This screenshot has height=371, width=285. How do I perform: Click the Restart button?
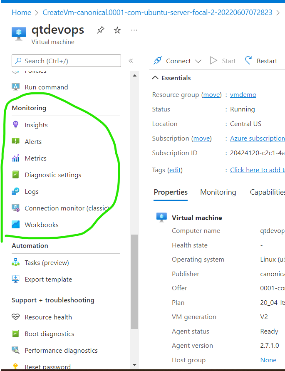click(x=261, y=61)
